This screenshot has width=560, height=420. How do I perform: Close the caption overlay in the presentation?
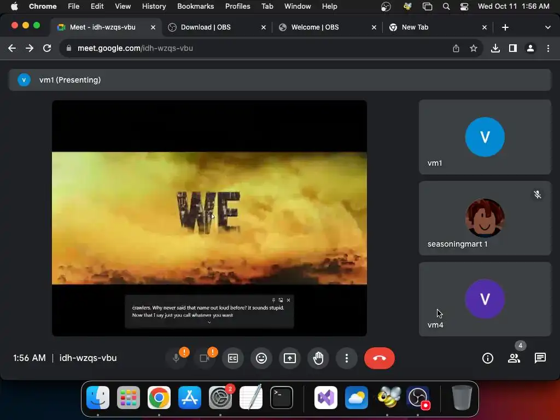tap(289, 300)
